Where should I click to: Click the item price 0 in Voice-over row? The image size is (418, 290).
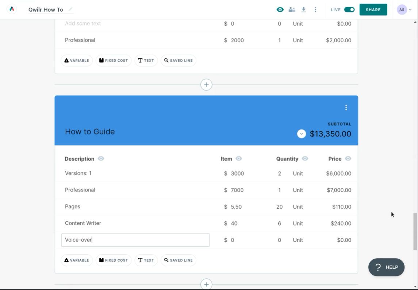(x=233, y=240)
